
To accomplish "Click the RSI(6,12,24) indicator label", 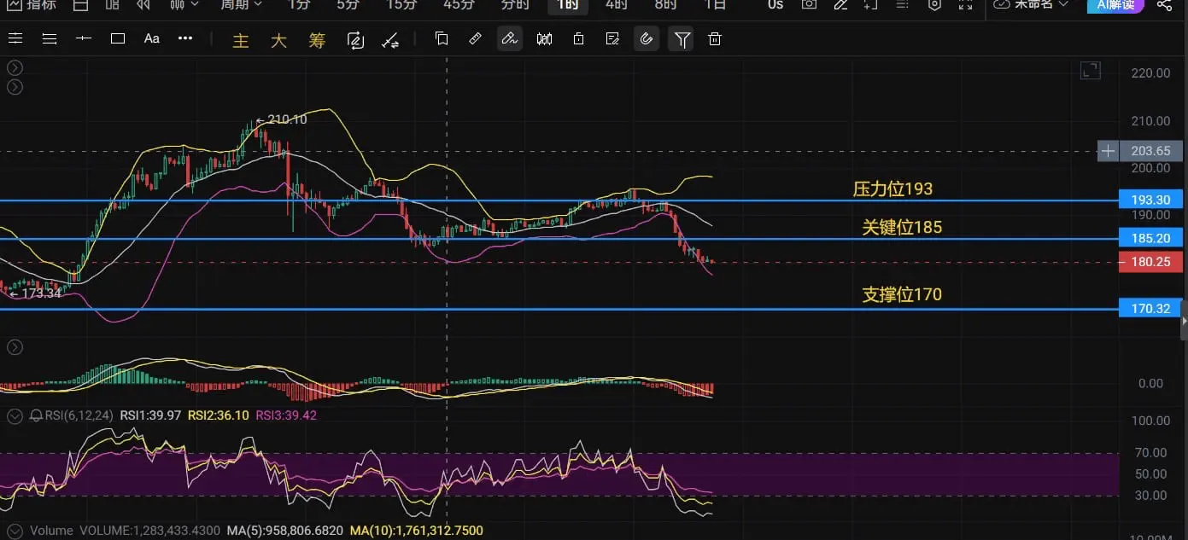I will click(79, 415).
